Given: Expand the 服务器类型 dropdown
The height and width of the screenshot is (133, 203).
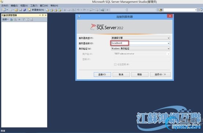Looking at the screenshot, I should coord(169,38).
